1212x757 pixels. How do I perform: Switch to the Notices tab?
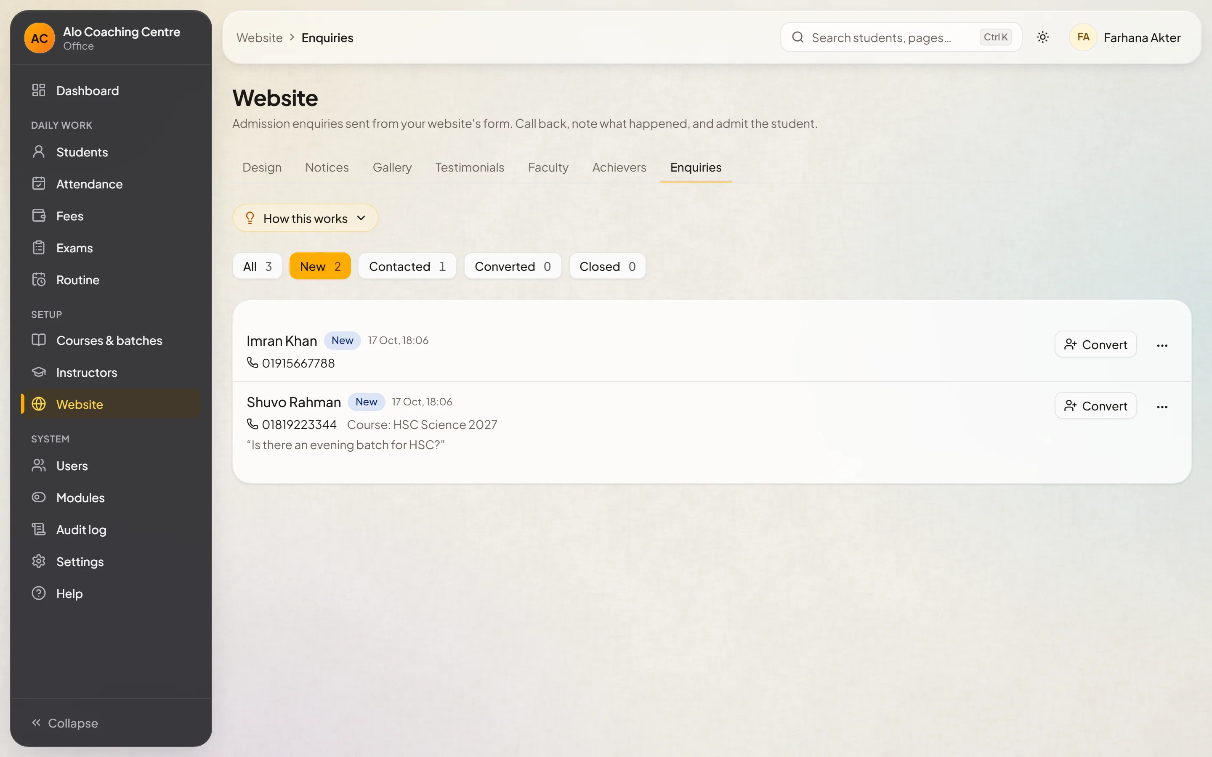(x=327, y=168)
